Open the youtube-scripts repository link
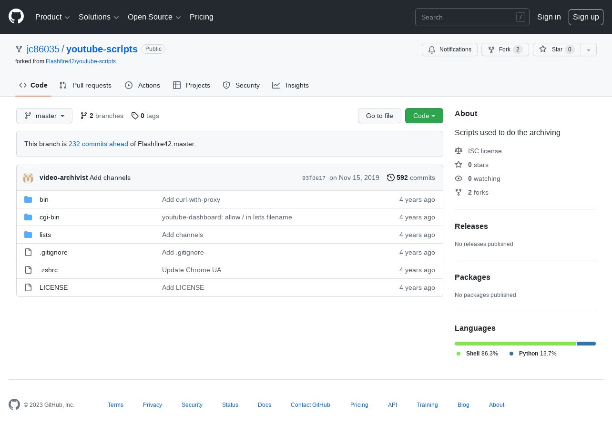 pyautogui.click(x=102, y=49)
